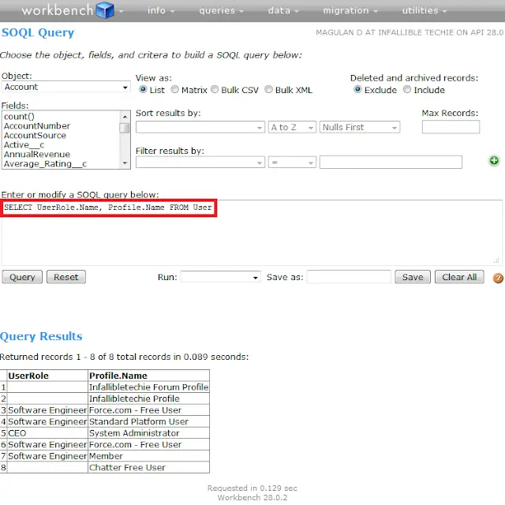Click the Workbench cube logo
The height and width of the screenshot is (505, 505).
pyautogui.click(x=105, y=10)
